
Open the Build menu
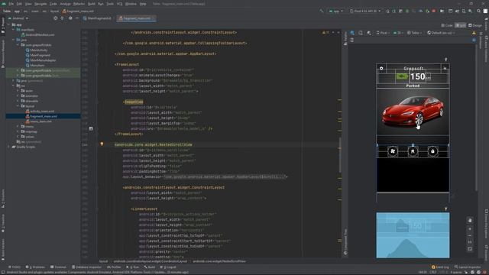(92, 4)
